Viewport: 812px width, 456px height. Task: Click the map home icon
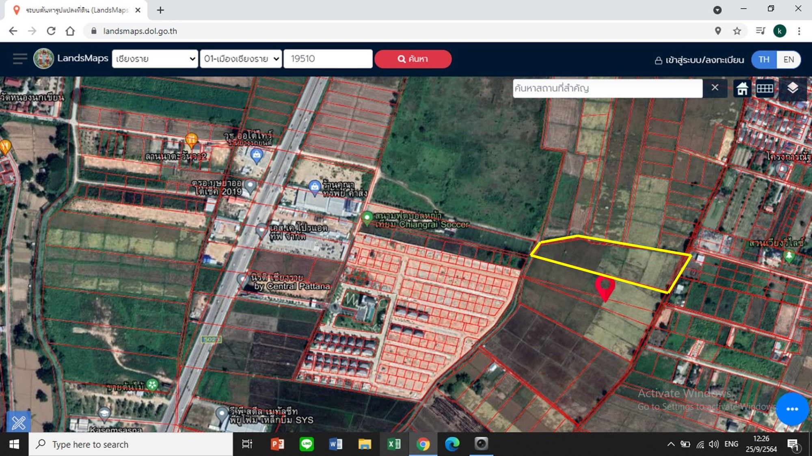click(x=742, y=88)
